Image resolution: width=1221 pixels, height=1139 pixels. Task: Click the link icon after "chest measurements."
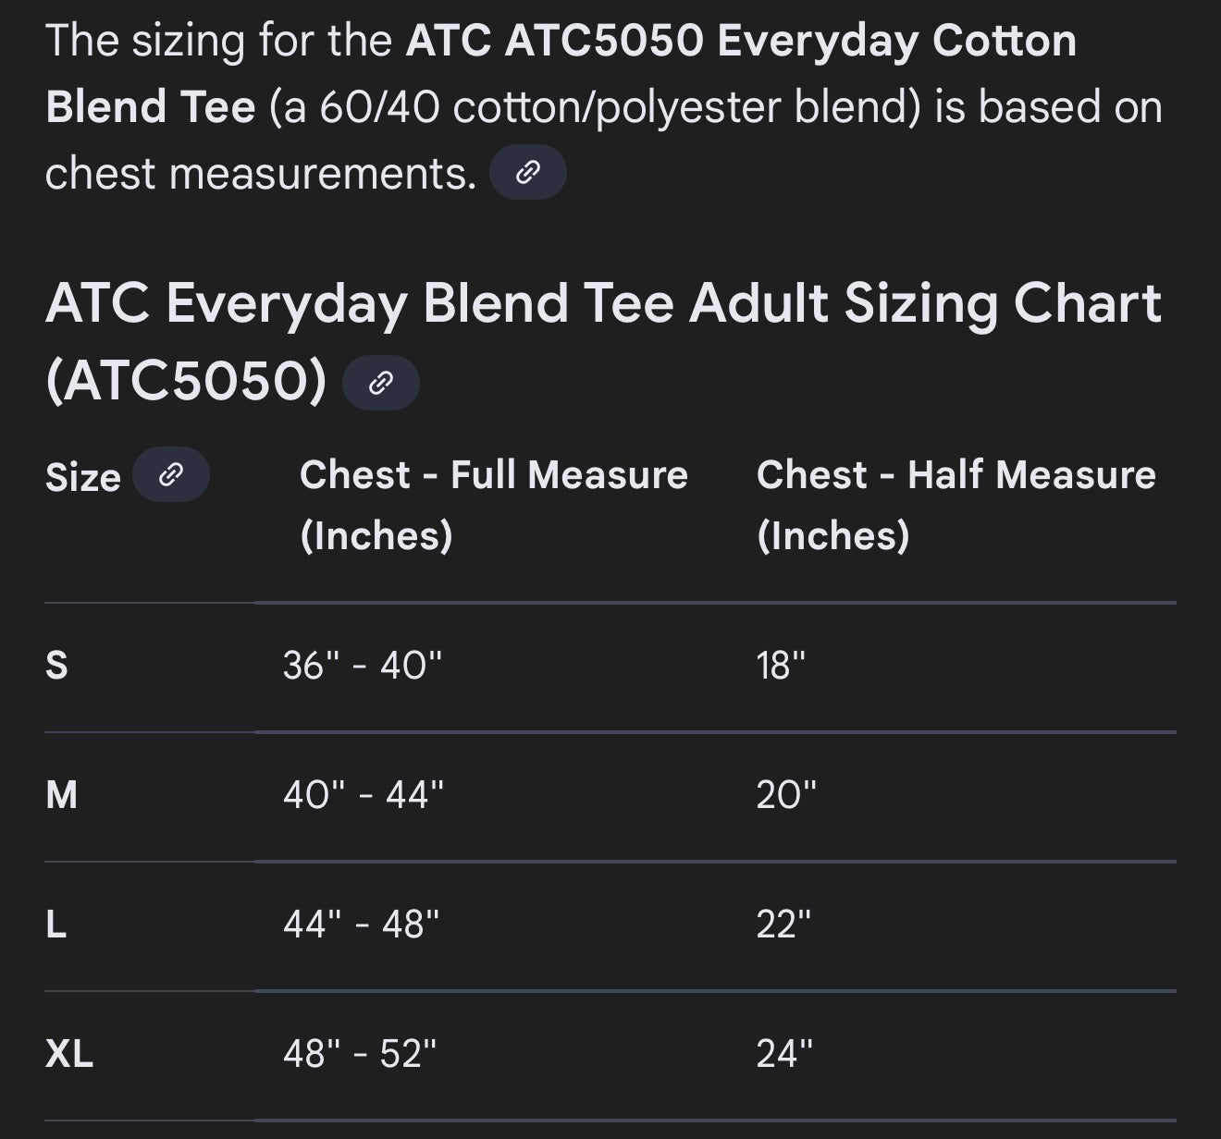tap(527, 172)
